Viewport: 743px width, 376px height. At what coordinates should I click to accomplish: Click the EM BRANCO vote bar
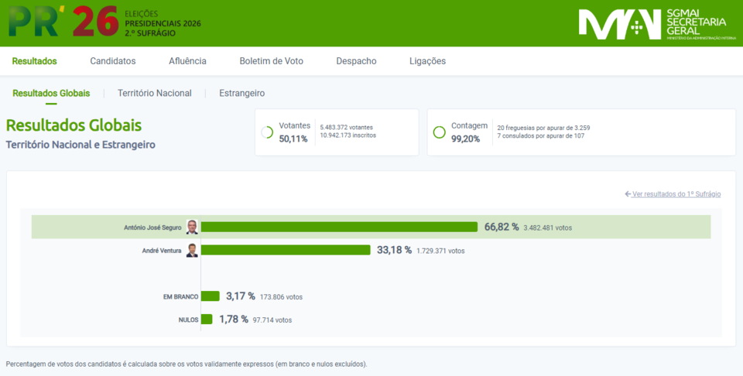[210, 296]
